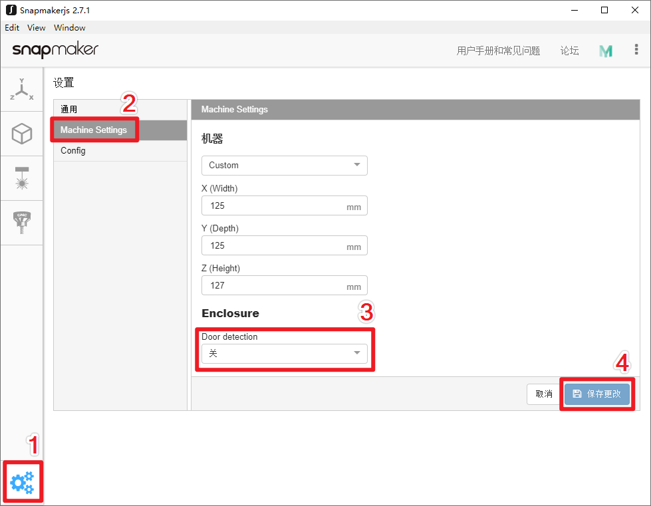Open the Window menu
The height and width of the screenshot is (506, 651).
tap(69, 27)
